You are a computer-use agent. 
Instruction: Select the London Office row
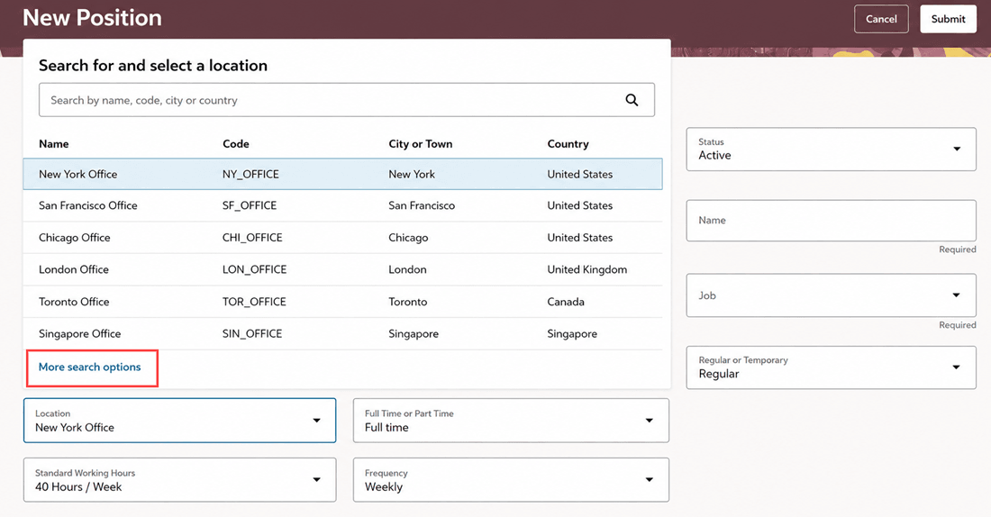tap(342, 269)
